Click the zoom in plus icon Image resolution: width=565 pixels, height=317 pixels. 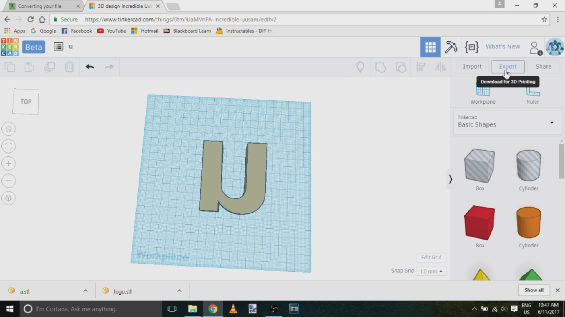coord(9,163)
